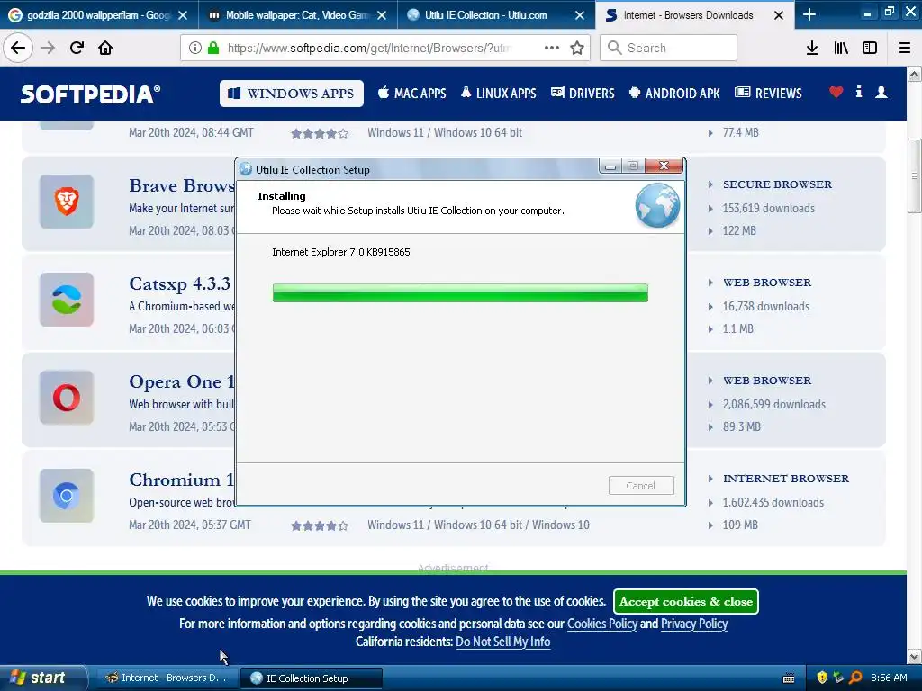
Task: Open Windows Apps section on Softpedia
Action: [292, 94]
